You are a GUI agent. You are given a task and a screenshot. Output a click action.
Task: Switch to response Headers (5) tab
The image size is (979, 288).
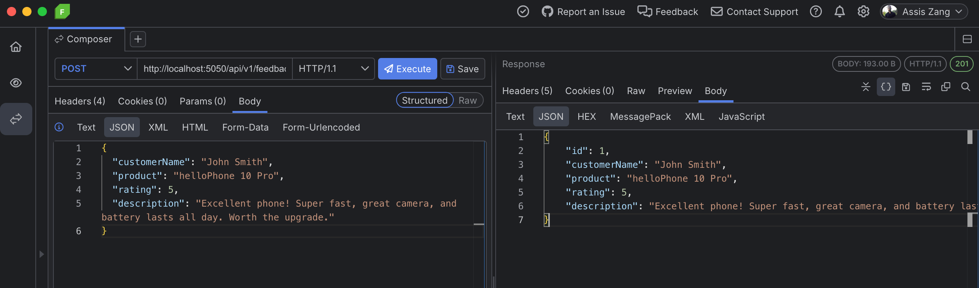click(x=527, y=91)
